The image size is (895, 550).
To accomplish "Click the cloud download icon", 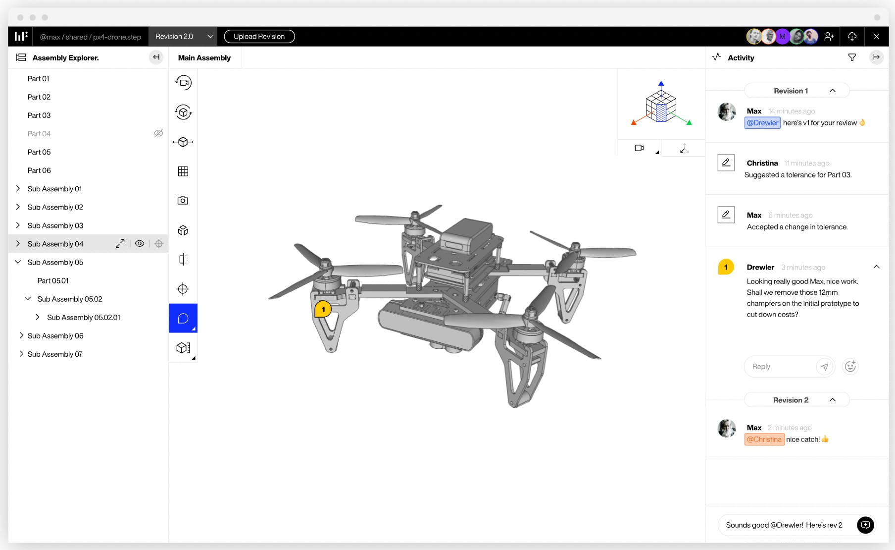I will 852,37.
